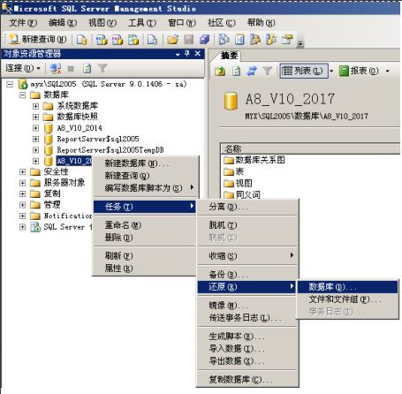
Task: Open the dropdown arrow next to 报表(O)
Action: [388, 71]
